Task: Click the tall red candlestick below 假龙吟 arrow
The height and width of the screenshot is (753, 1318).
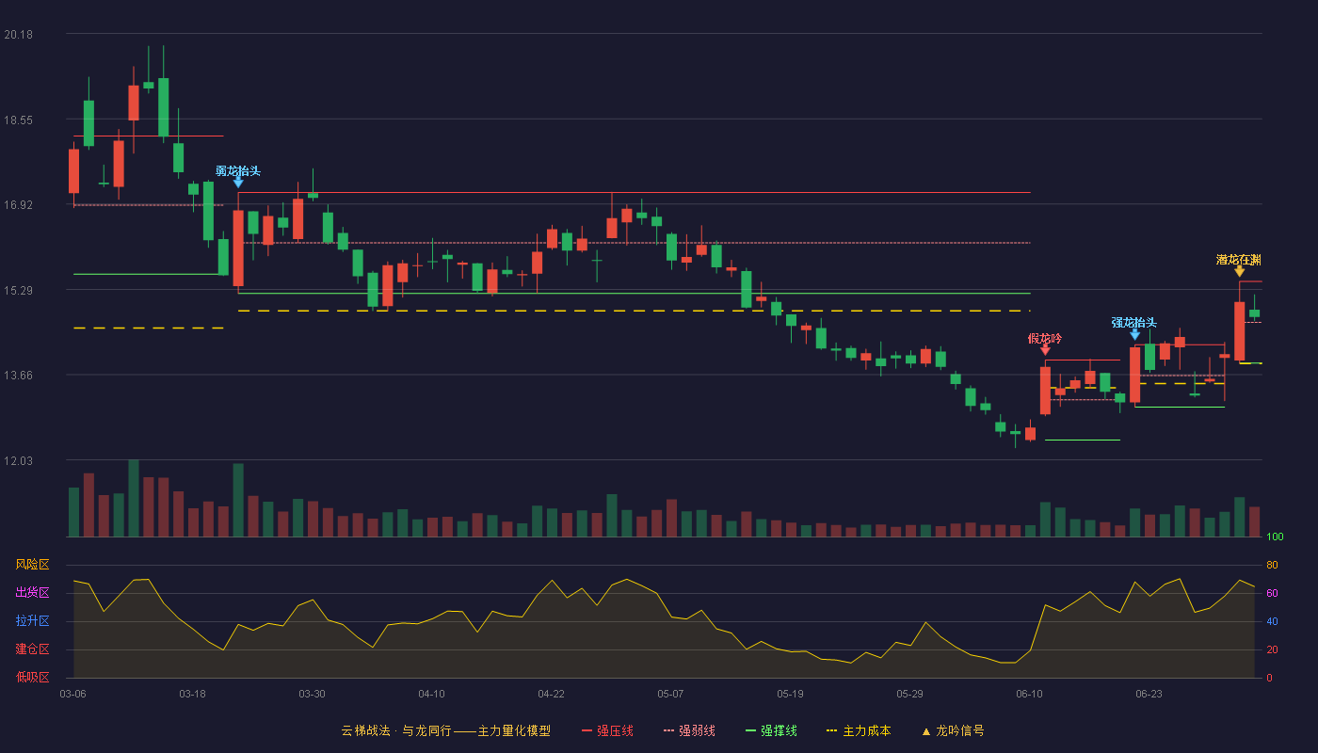Action: pyautogui.click(x=1045, y=391)
